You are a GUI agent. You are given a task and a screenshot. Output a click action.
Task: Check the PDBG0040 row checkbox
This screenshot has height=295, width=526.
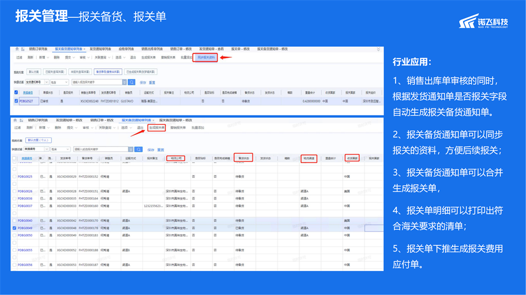[x=14, y=220]
